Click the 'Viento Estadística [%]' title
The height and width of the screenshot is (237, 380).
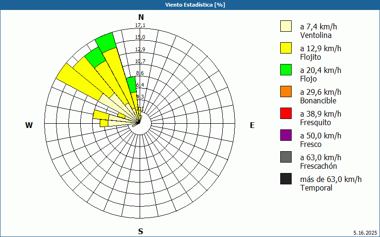click(195, 5)
